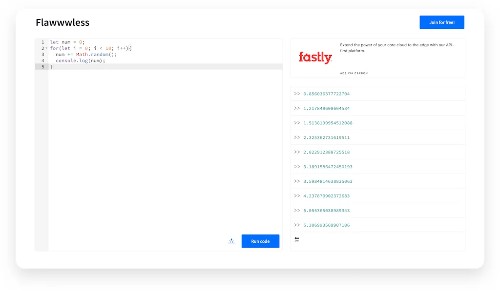This screenshot has width=500, height=291.
Task: Click the last output value 5.306993569907106
Action: click(x=326, y=225)
